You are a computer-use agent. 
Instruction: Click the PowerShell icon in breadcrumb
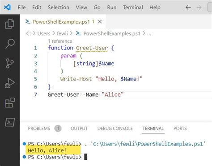click(78, 33)
